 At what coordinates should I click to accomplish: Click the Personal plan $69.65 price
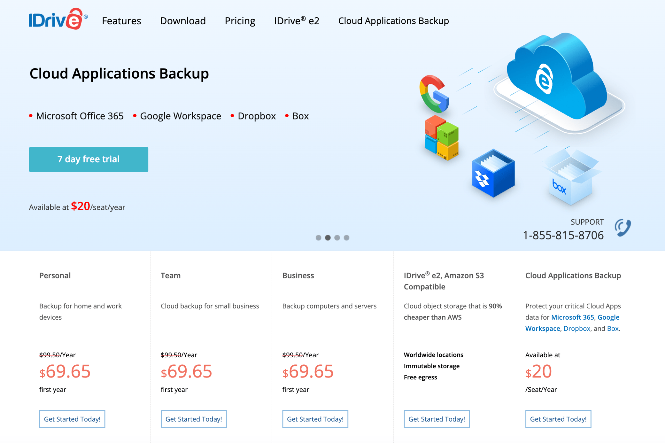coord(65,371)
